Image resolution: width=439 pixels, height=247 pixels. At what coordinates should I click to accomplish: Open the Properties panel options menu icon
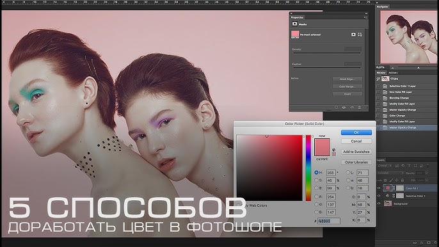tap(365, 17)
